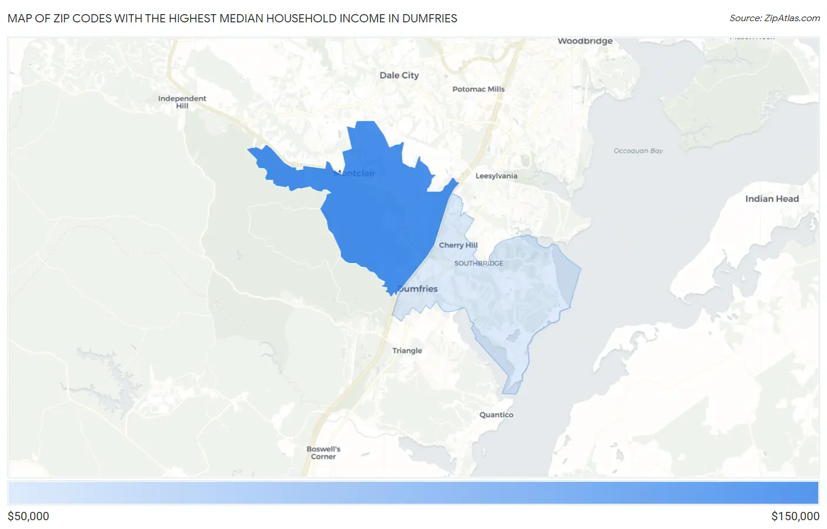Click the Potomac Mills map label

pos(478,89)
